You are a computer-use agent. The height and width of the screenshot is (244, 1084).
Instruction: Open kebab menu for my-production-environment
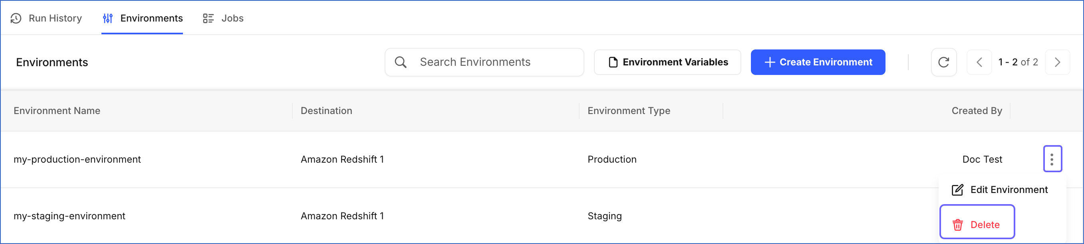1052,159
